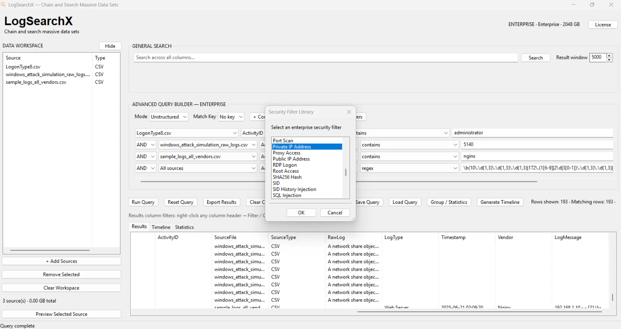Screen dimensions: 621x329
Task: Open the License button
Action: (x=603, y=25)
